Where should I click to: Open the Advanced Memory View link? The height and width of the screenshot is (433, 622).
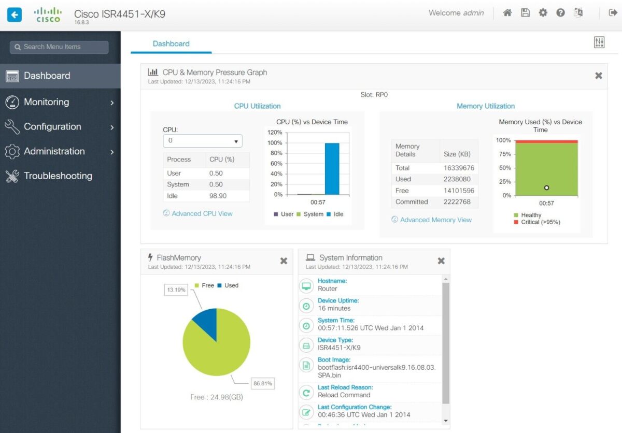[435, 220]
